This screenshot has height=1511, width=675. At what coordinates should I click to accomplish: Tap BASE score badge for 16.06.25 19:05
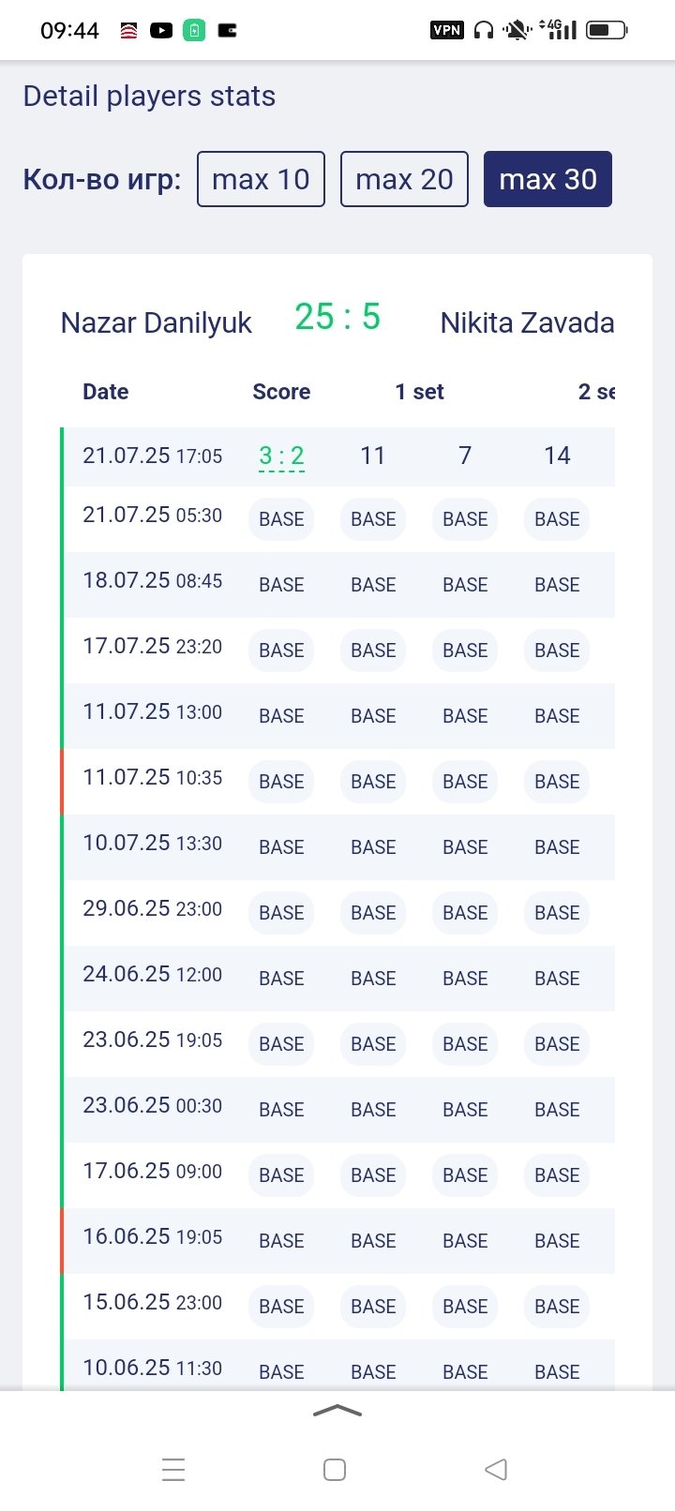tap(281, 1241)
